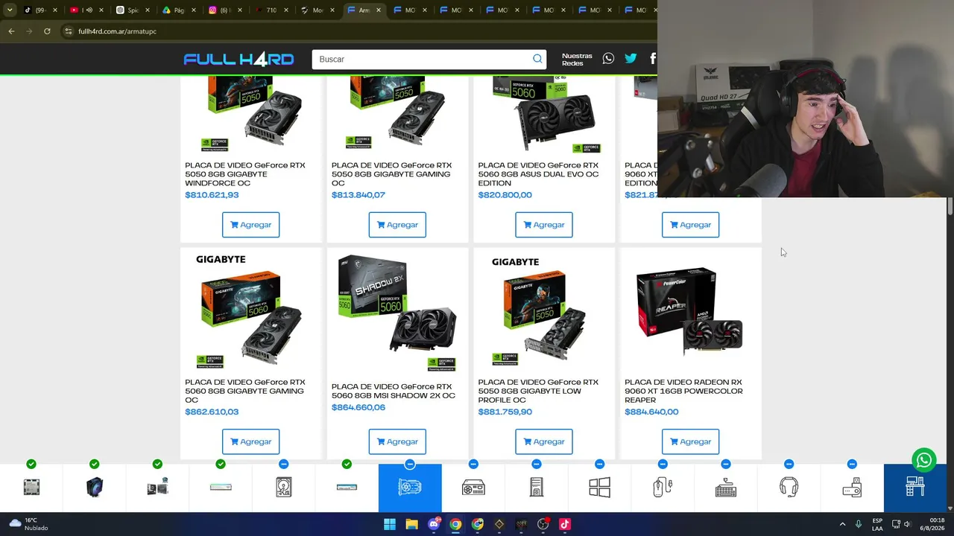
Task: View site information icon in address bar
Action: (x=68, y=31)
